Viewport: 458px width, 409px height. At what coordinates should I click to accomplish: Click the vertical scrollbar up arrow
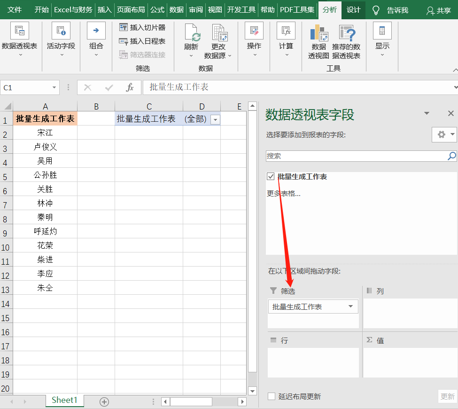click(x=252, y=106)
